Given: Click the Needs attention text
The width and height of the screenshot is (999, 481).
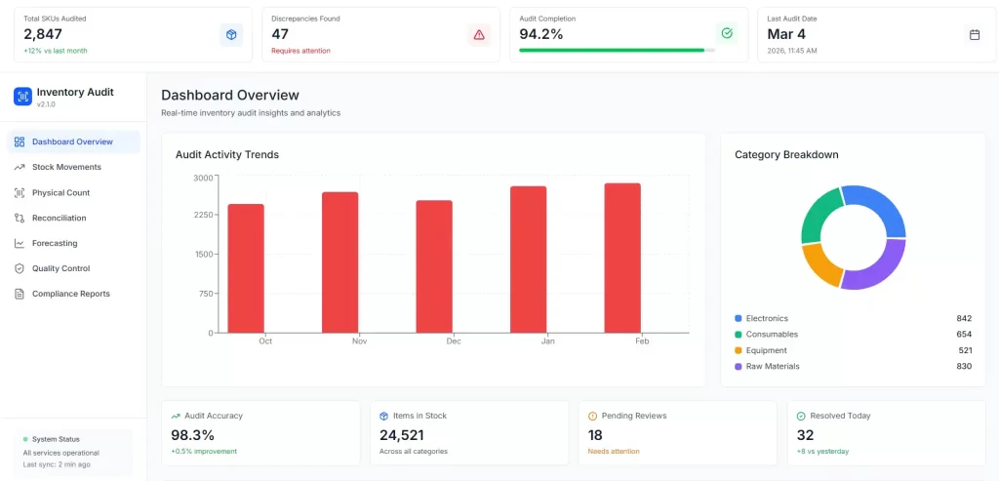Looking at the screenshot, I should point(614,452).
